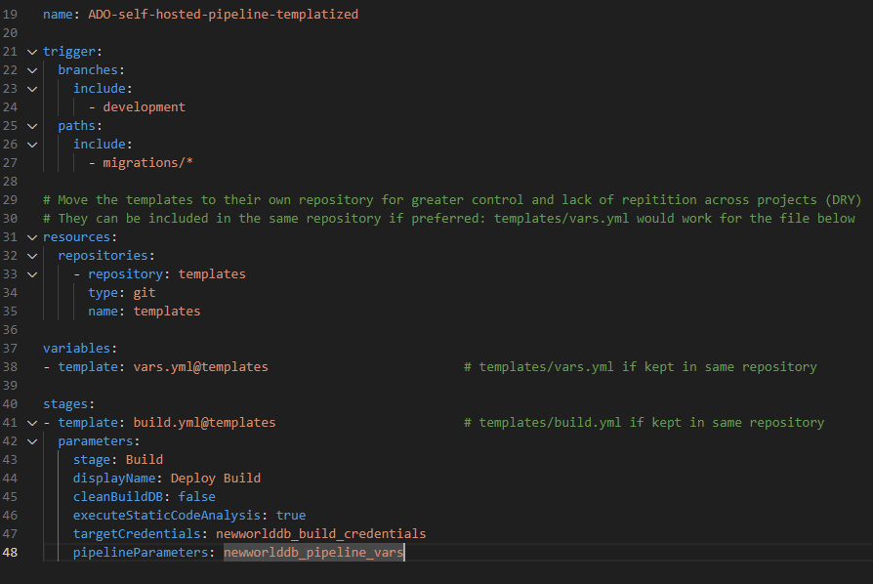Click line number 48 in the gutter
Viewport: 873px width, 584px height.
pos(10,553)
